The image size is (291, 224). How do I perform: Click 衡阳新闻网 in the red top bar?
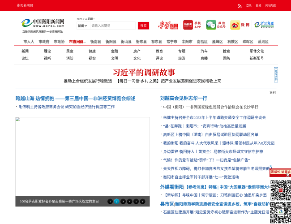pos(25,5)
